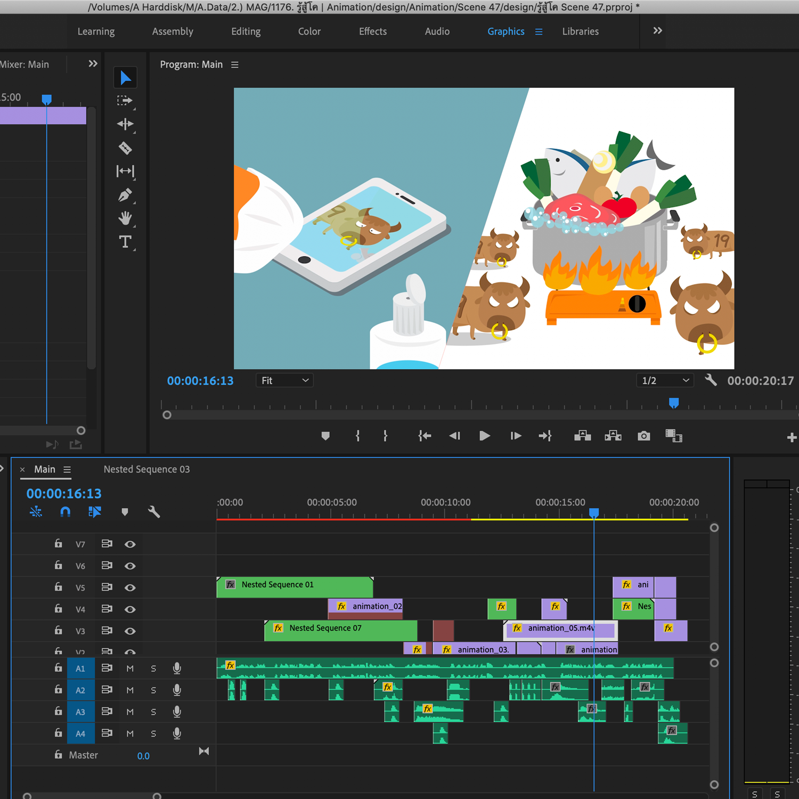The width and height of the screenshot is (799, 799).
Task: Hide the V4 track output
Action: click(130, 609)
